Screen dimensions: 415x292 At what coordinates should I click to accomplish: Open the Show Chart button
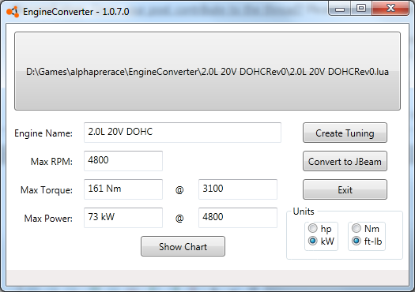[x=183, y=246]
